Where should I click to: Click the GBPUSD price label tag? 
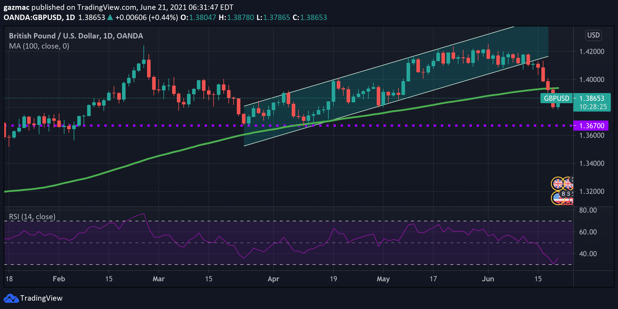pyautogui.click(x=557, y=98)
